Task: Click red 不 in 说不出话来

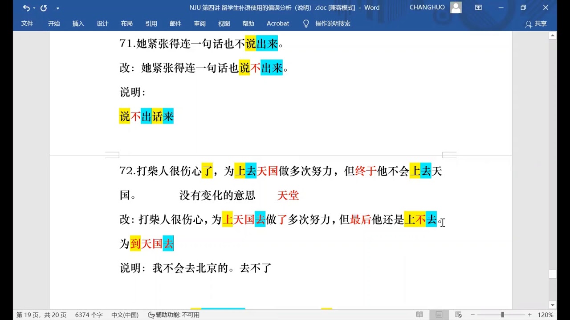Action: point(135,116)
